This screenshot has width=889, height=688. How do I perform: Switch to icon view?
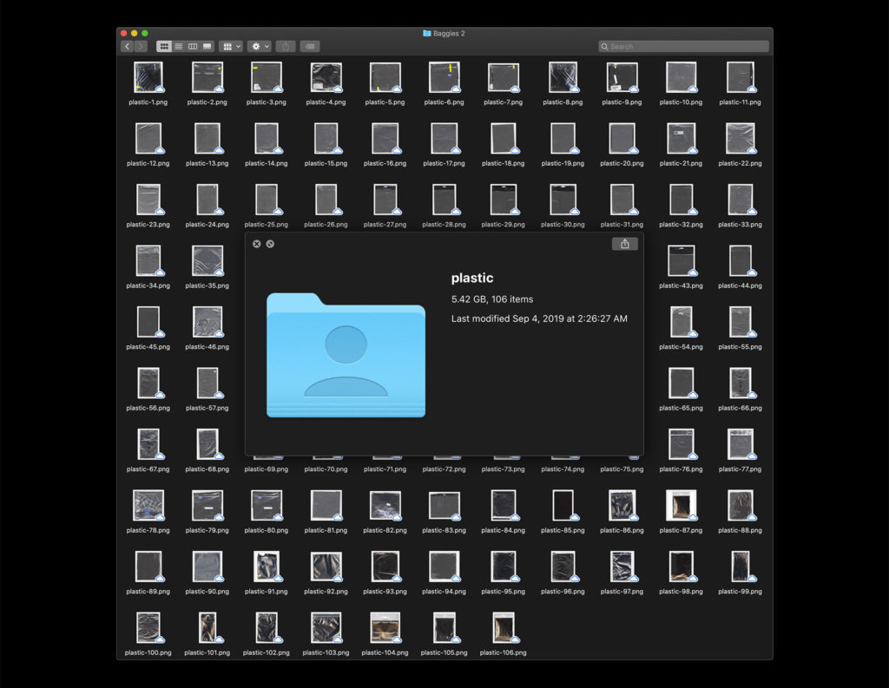pos(163,46)
